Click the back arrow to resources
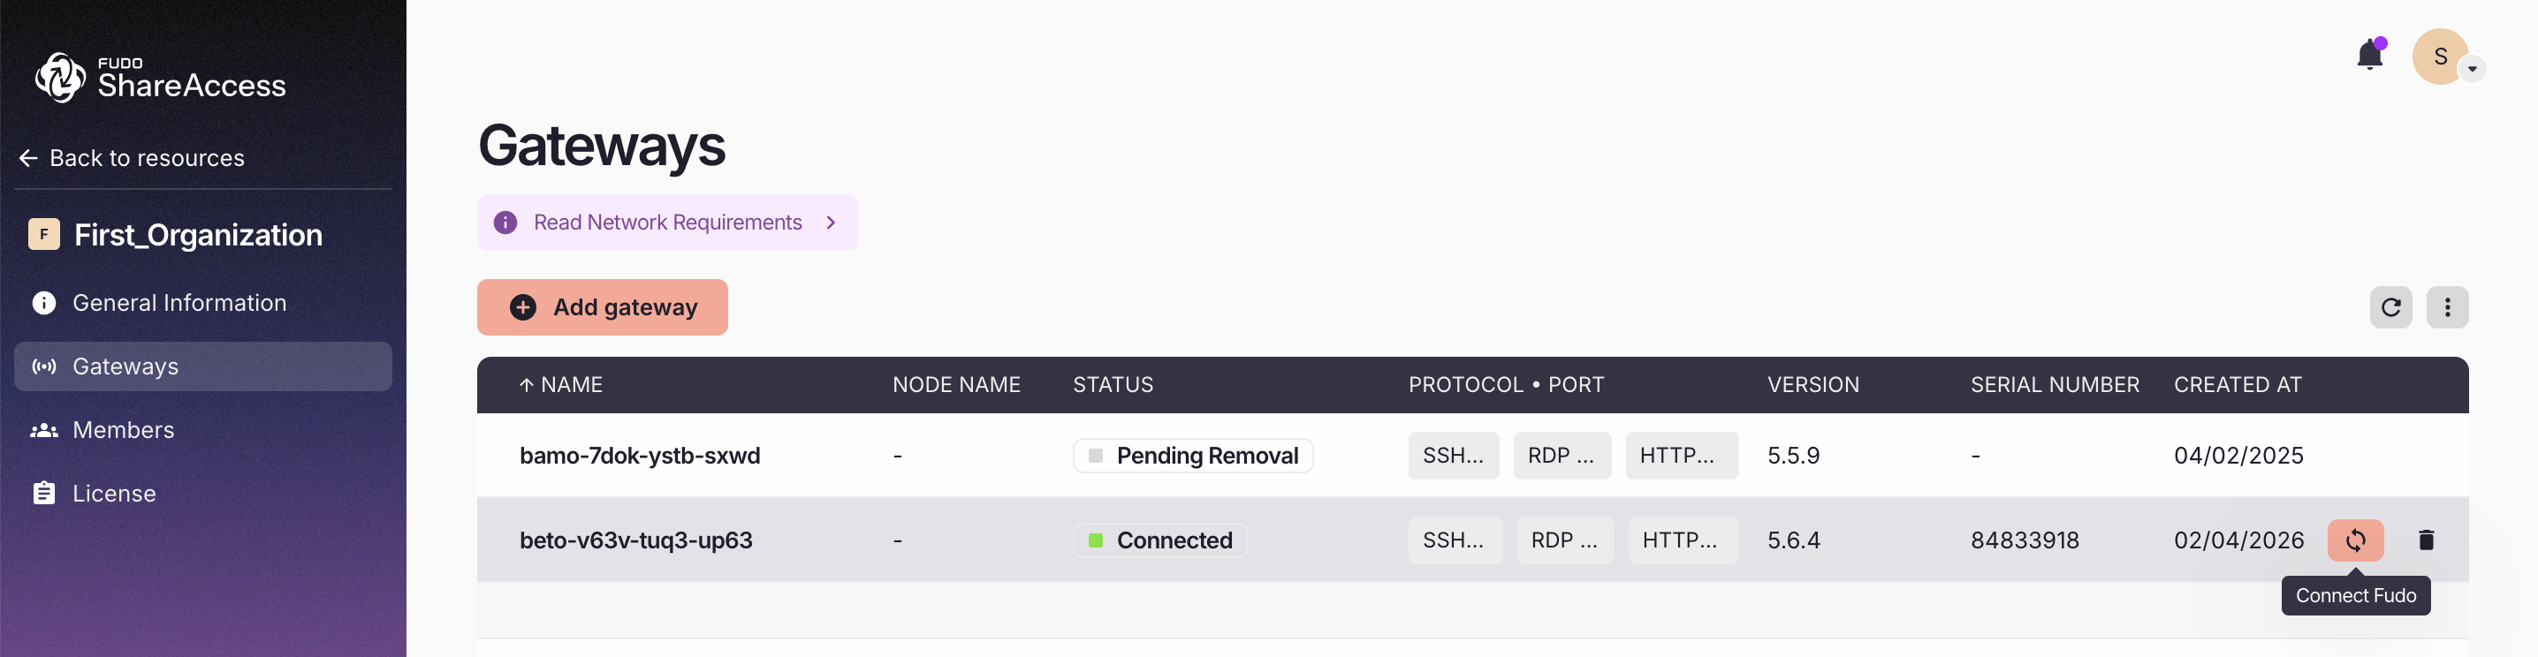The image size is (2538, 657). pyautogui.click(x=28, y=157)
